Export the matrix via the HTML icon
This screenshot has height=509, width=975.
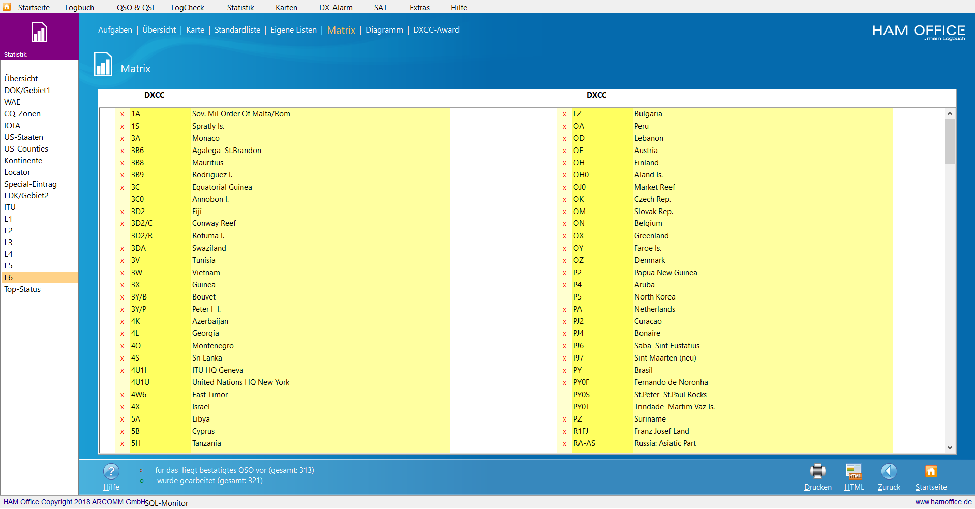tap(854, 471)
